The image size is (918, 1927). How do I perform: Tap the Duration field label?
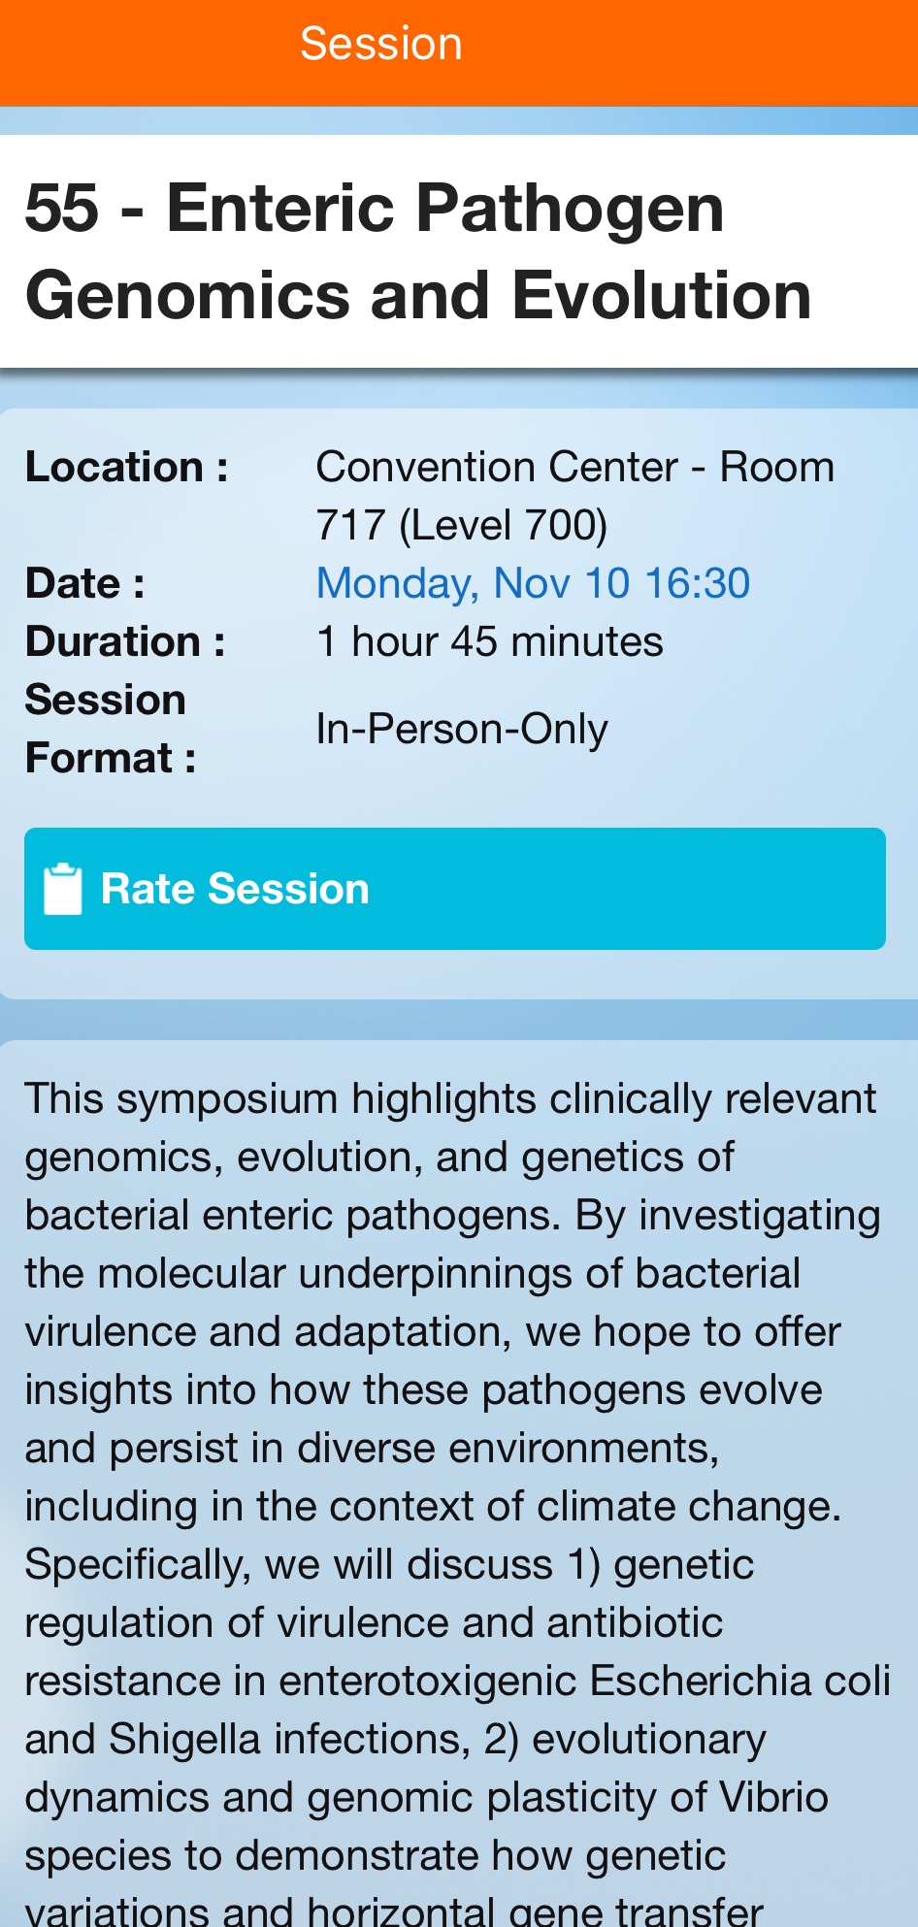click(x=125, y=642)
